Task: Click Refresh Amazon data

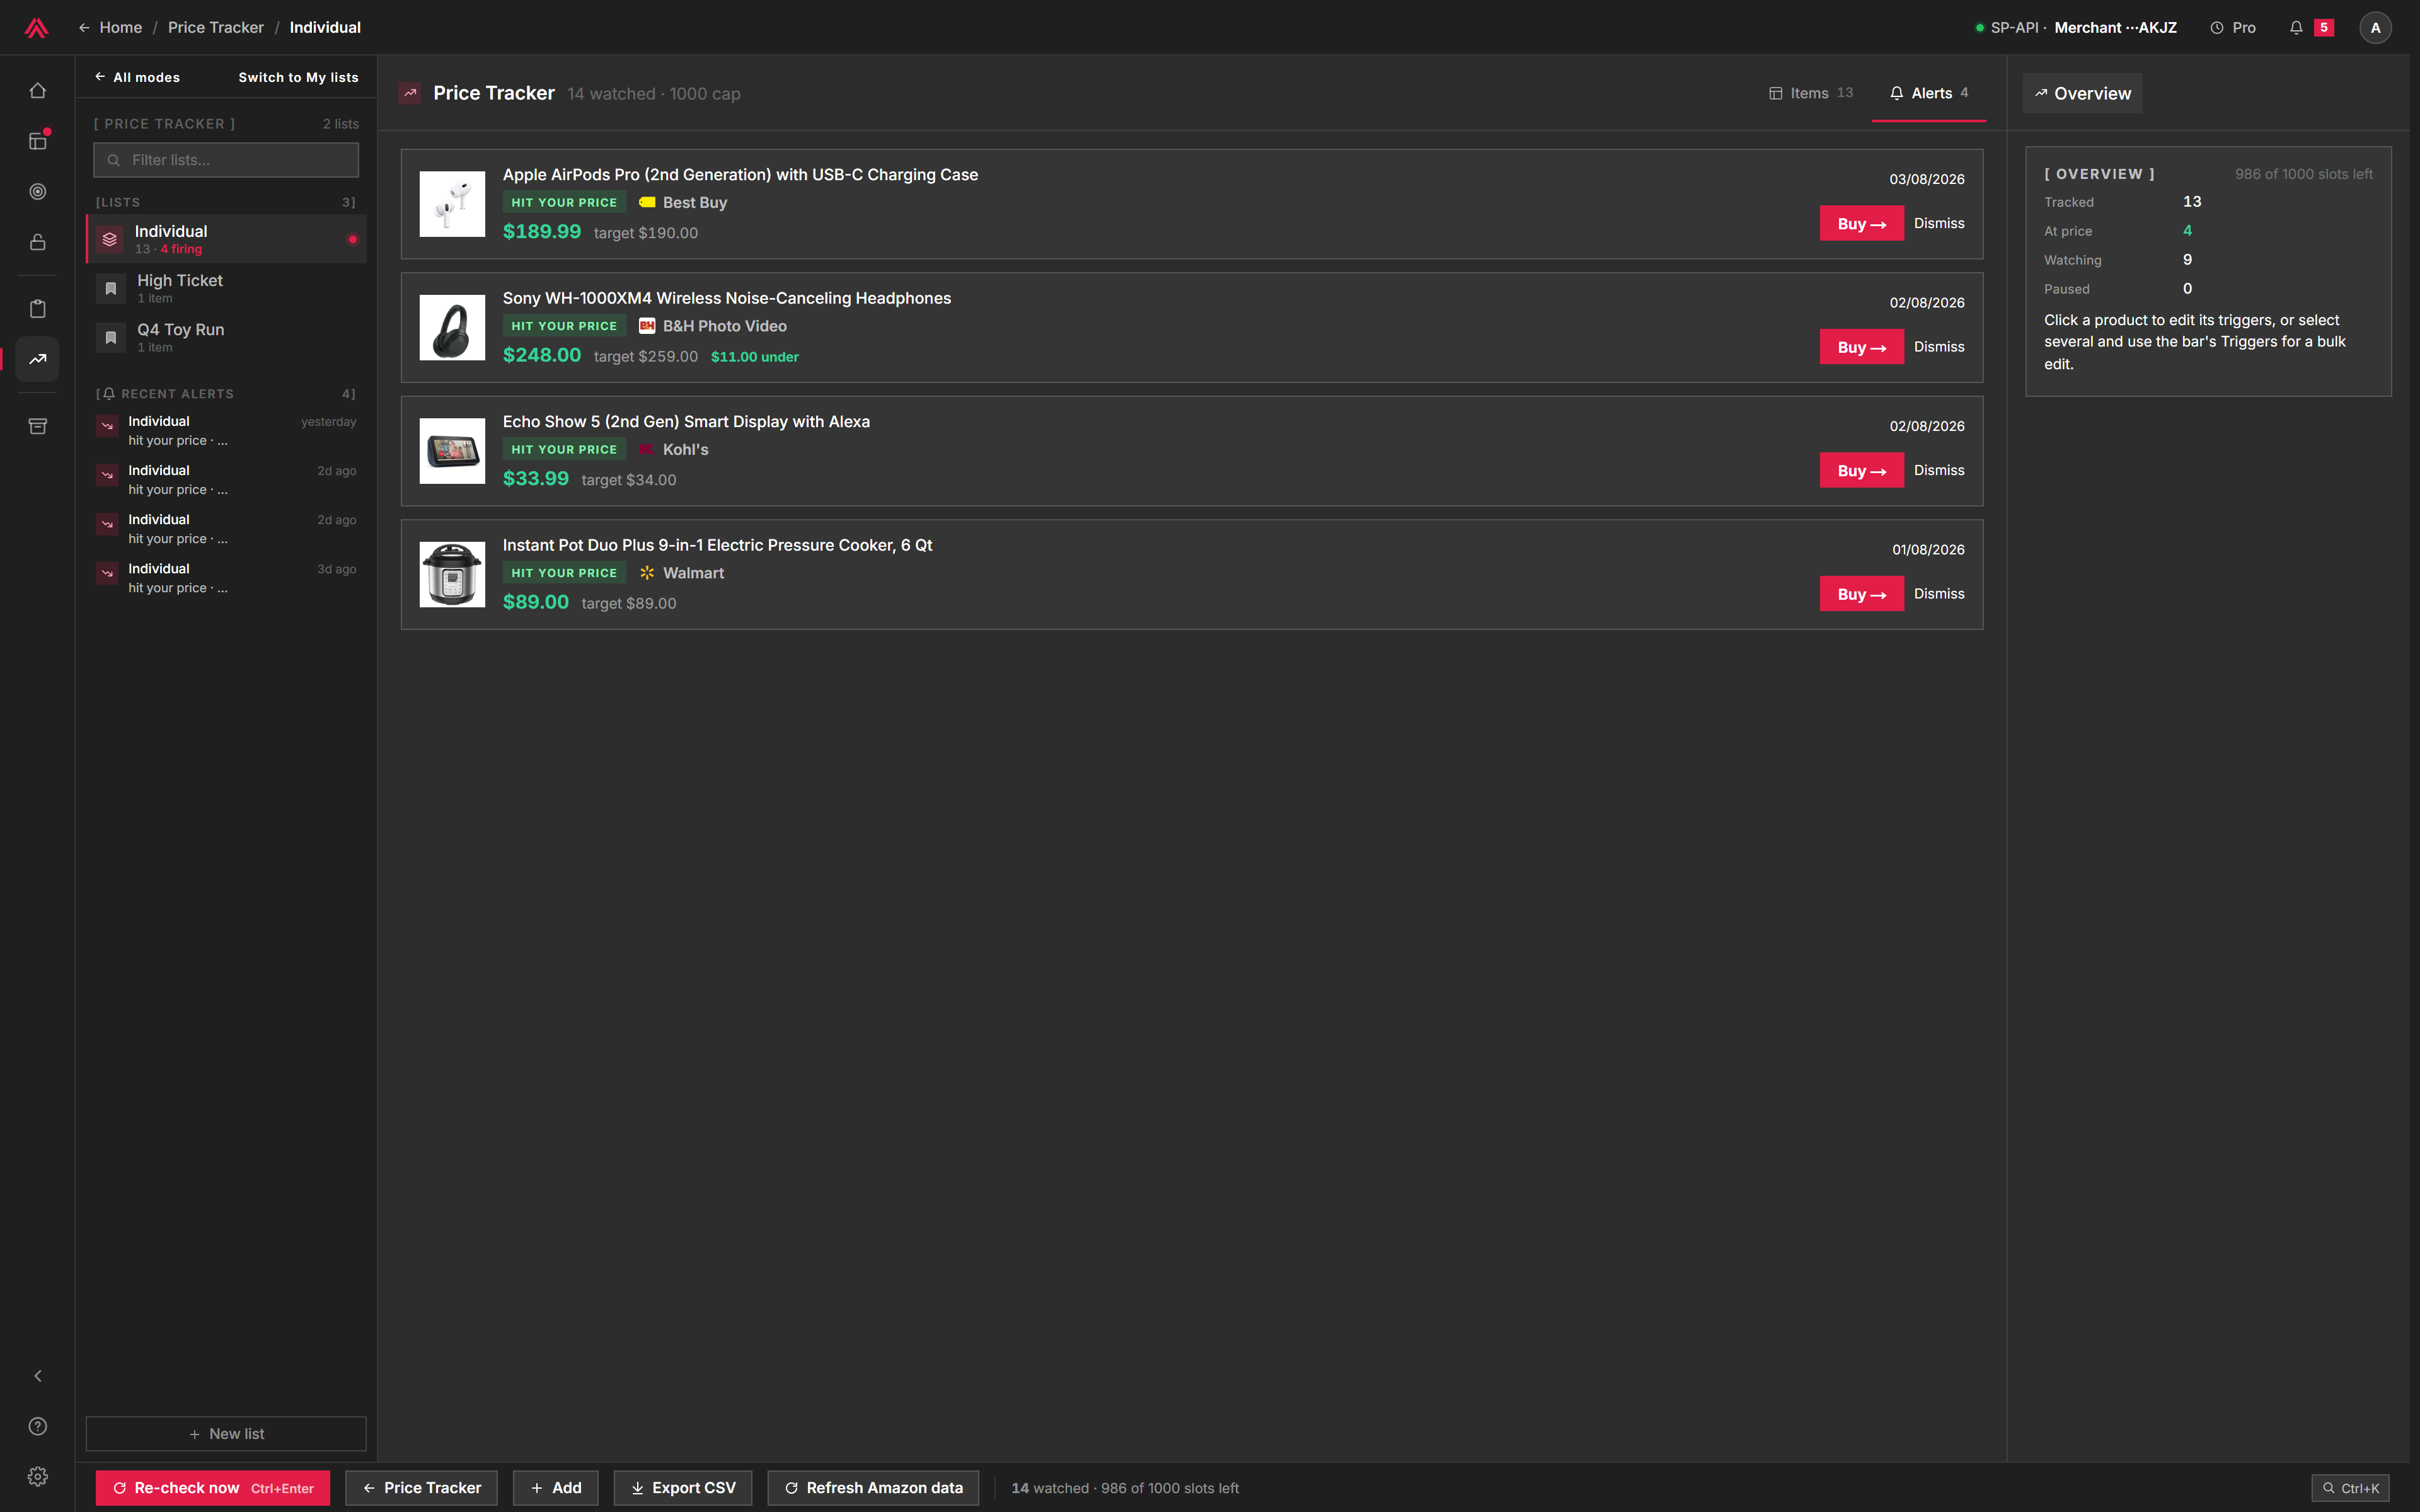Action: coord(873,1488)
